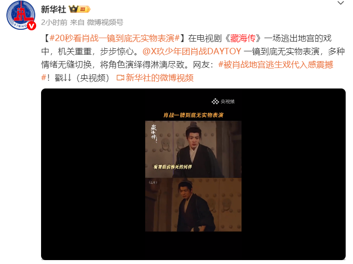Viewport: 353px width, 264px height.
Task: Open the 新华社 account name
Action: 54,9
